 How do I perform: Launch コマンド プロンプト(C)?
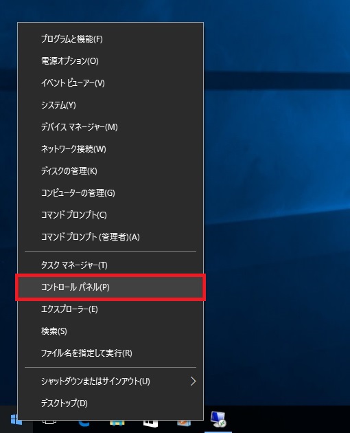pyautogui.click(x=110, y=215)
